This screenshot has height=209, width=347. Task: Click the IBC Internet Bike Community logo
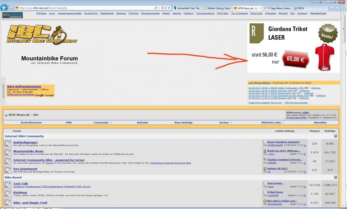tap(42, 34)
